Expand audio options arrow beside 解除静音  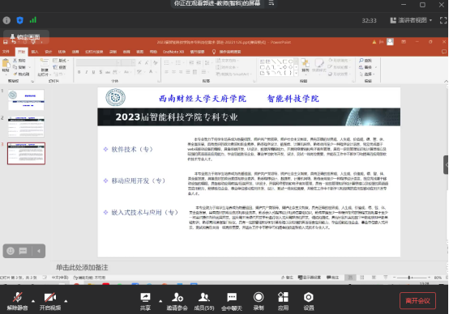click(33, 301)
